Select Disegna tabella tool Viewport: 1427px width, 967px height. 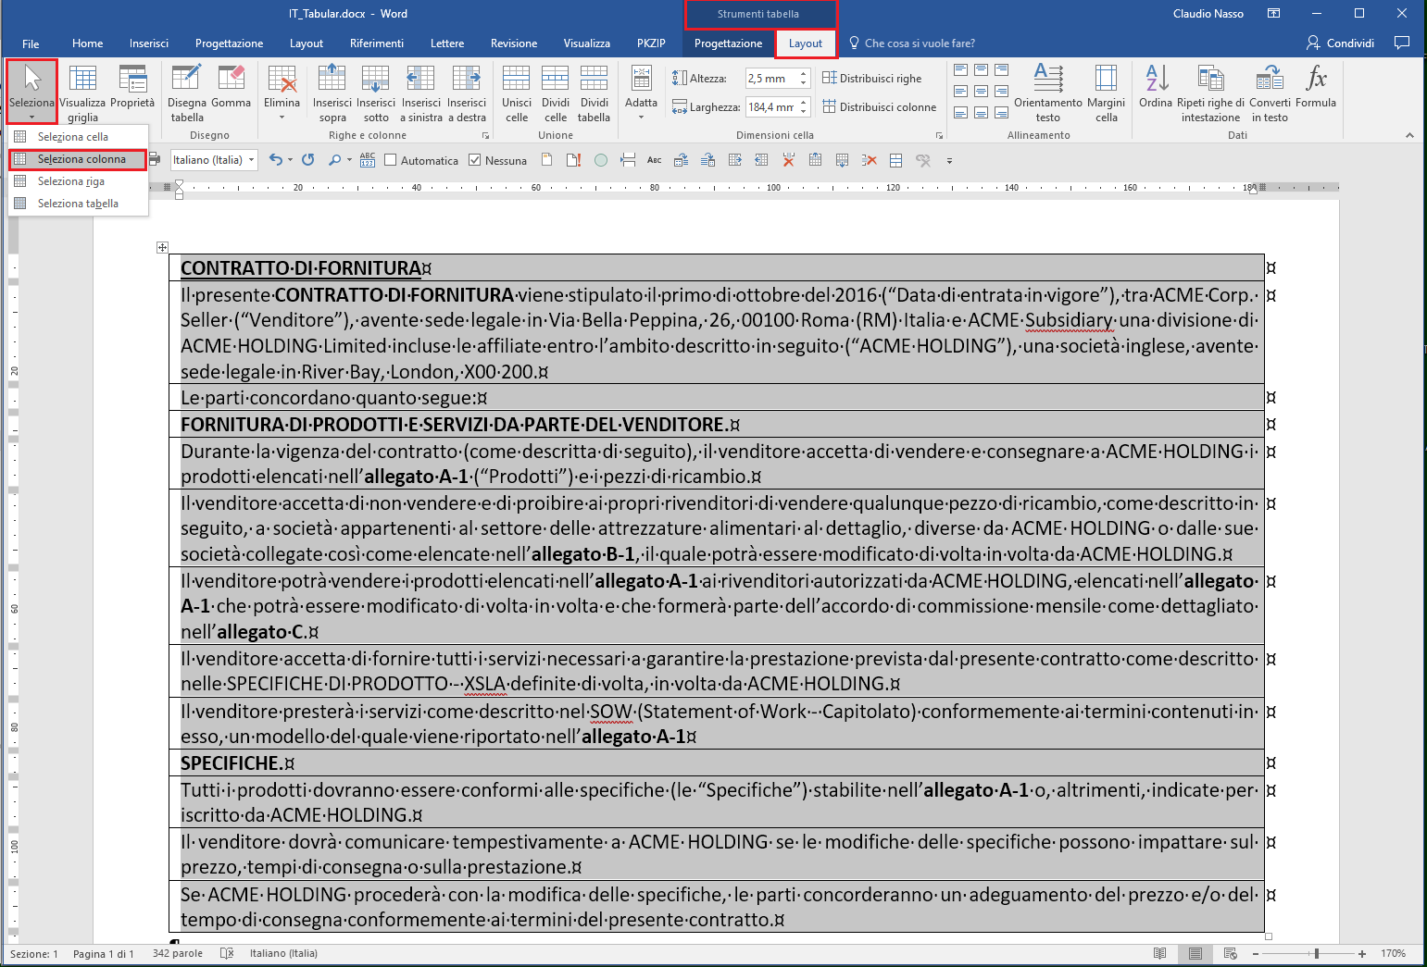click(187, 92)
